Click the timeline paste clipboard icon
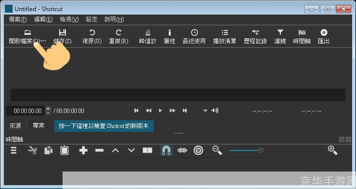The width and height of the screenshot is (356, 189). point(65,150)
